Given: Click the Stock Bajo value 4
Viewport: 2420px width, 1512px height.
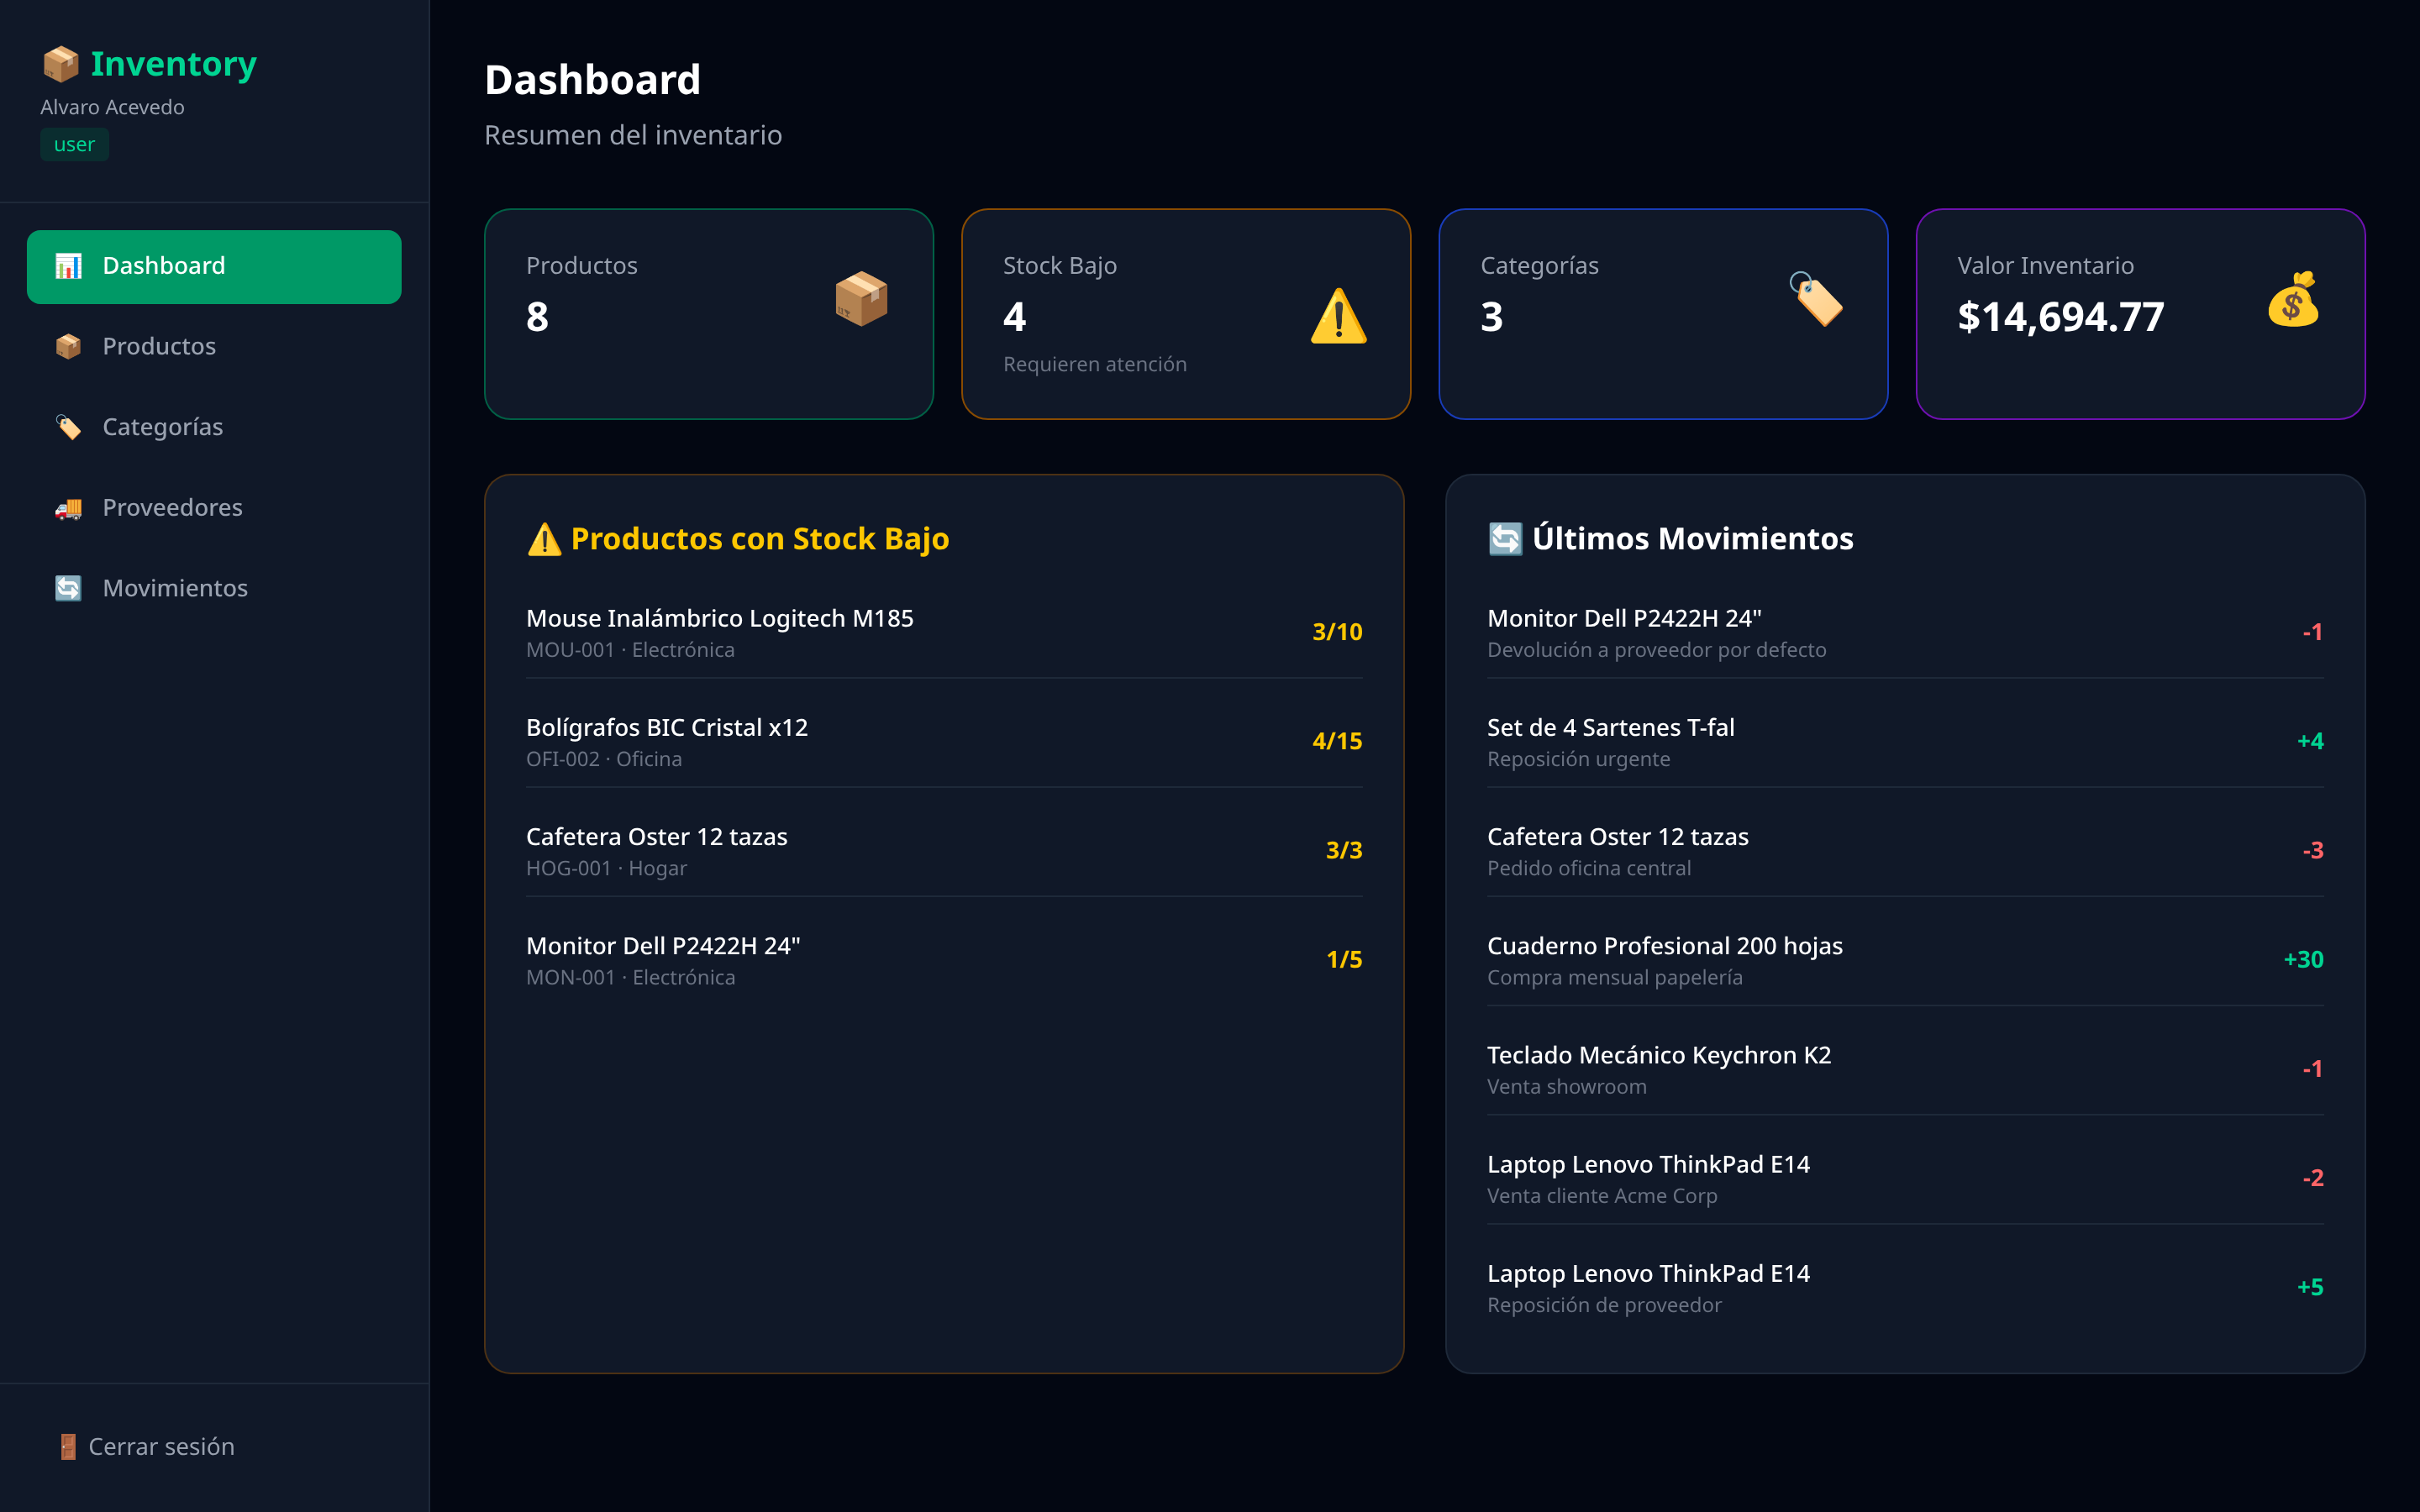Looking at the screenshot, I should (1015, 317).
